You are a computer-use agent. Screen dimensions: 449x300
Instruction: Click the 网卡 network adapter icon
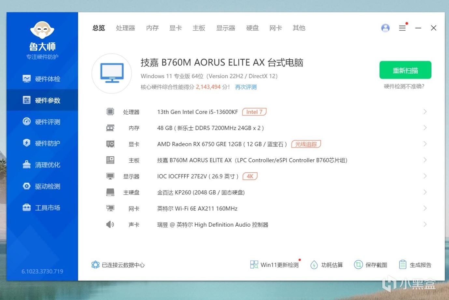(110, 208)
